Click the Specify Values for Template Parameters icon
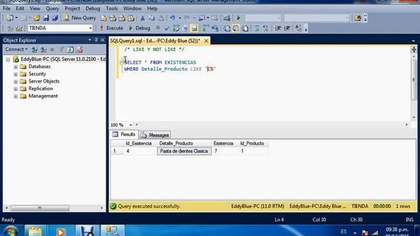Screen dimensions: 420x236 click(x=298, y=28)
